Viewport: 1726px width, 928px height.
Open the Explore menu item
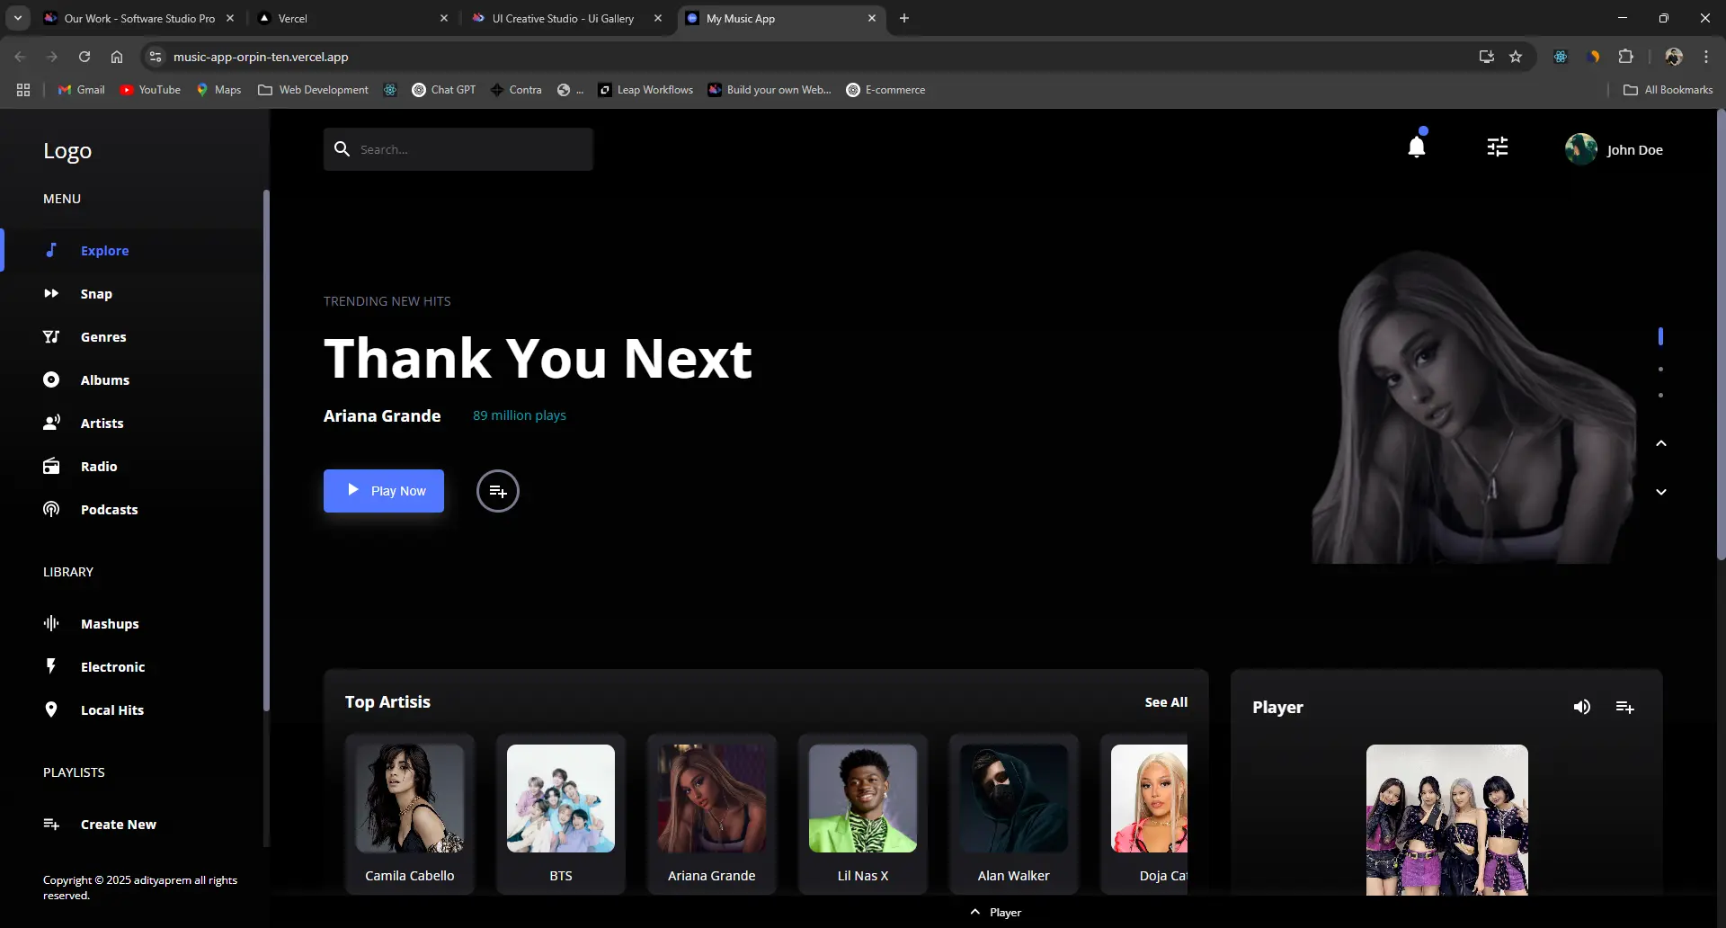133,250
